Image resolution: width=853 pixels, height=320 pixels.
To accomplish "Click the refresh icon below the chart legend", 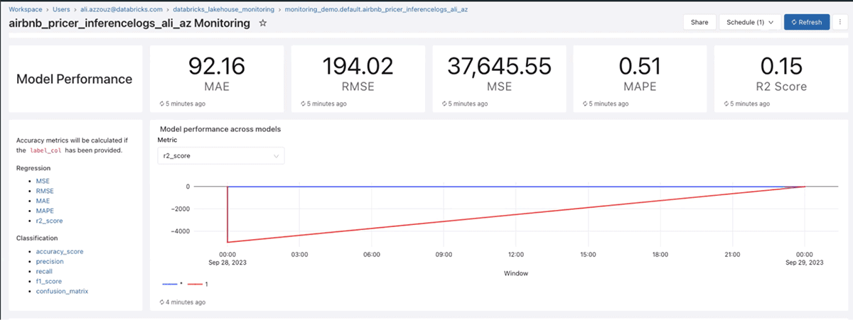I will tap(162, 302).
